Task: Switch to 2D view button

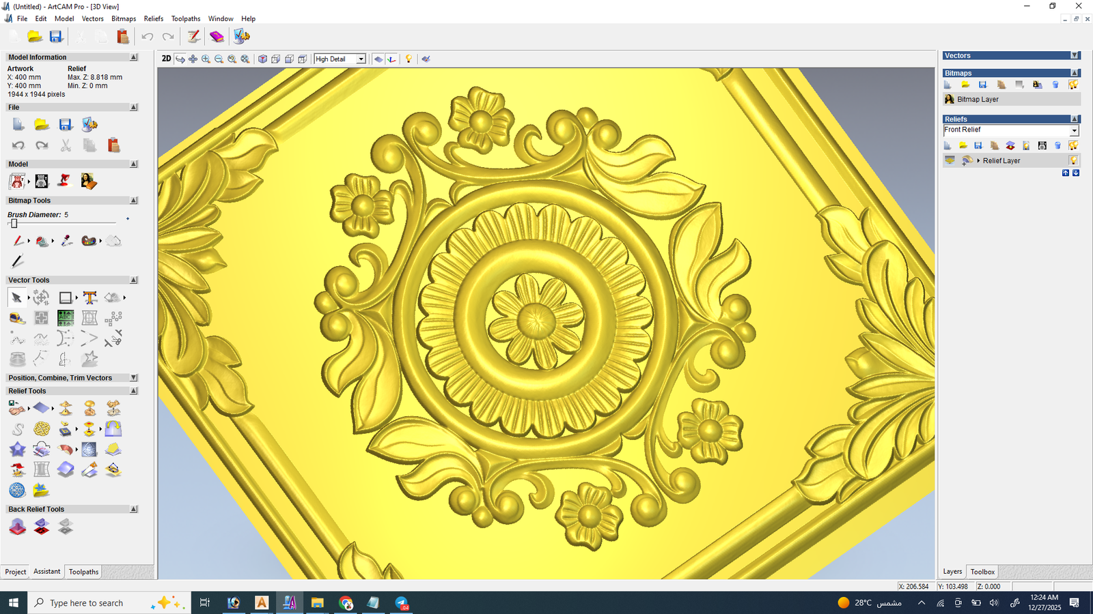Action: pyautogui.click(x=166, y=59)
